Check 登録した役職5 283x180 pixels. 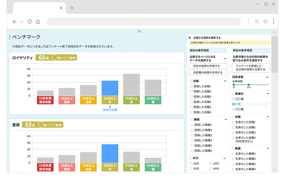click(192, 107)
